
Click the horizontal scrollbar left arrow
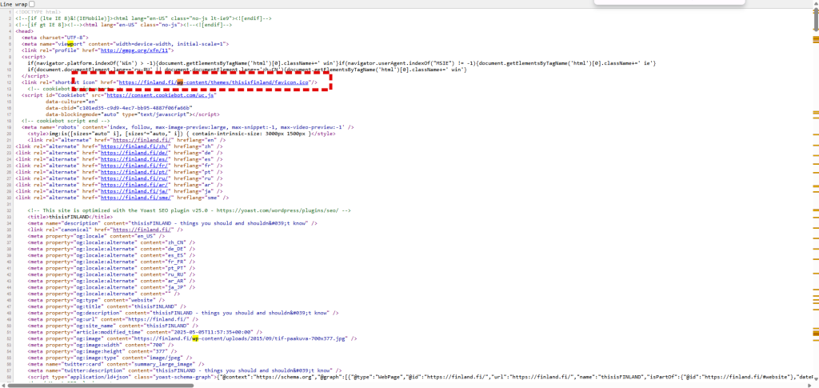click(x=3, y=386)
